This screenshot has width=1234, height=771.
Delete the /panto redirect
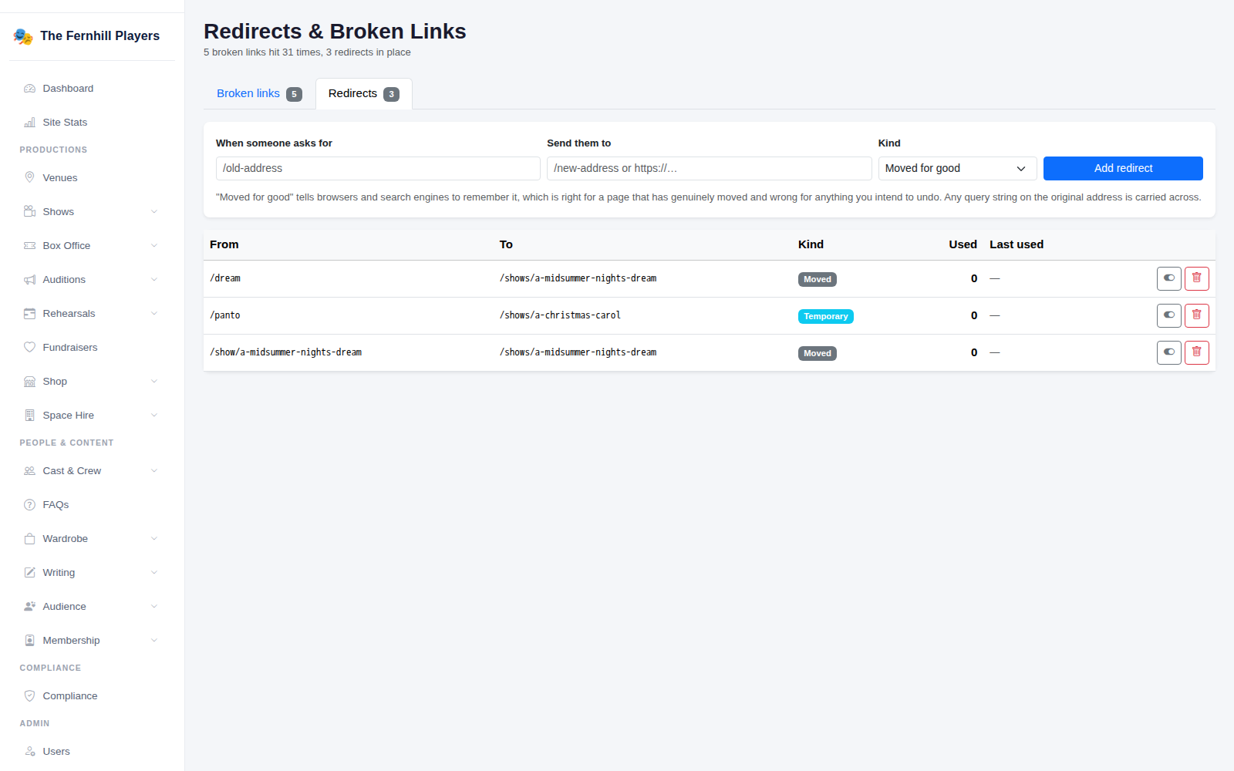[x=1196, y=315]
